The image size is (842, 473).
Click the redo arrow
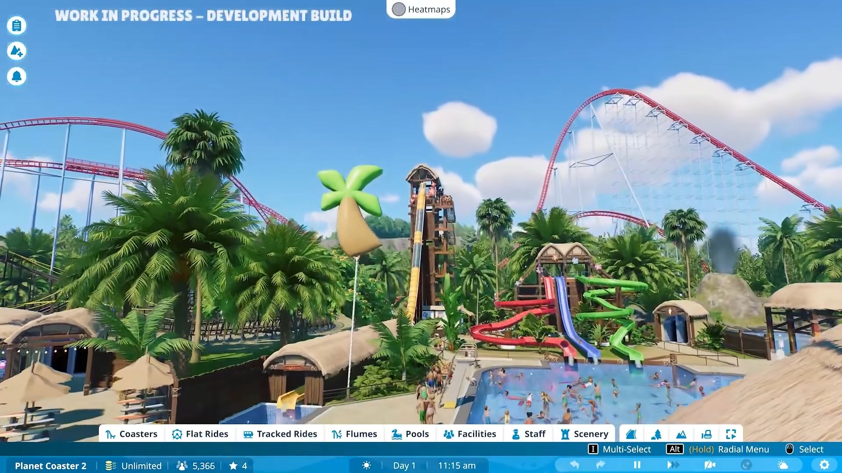click(600, 465)
